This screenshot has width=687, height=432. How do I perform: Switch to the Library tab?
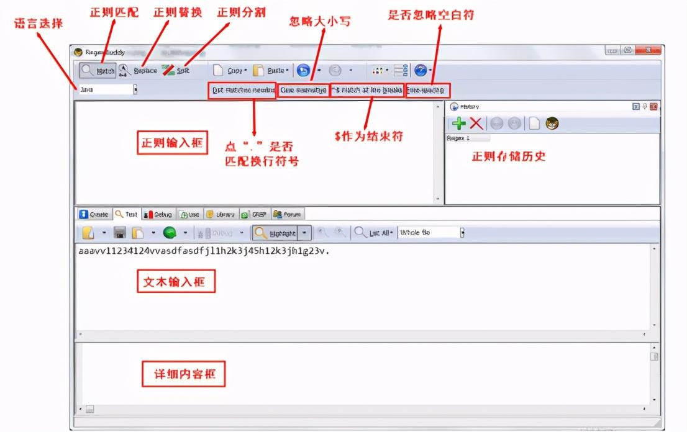coord(221,214)
